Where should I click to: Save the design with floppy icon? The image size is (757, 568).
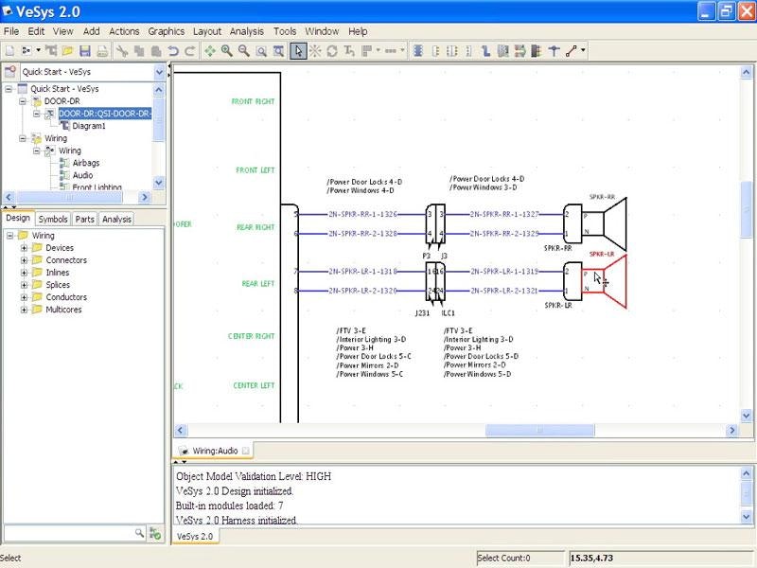[85, 51]
